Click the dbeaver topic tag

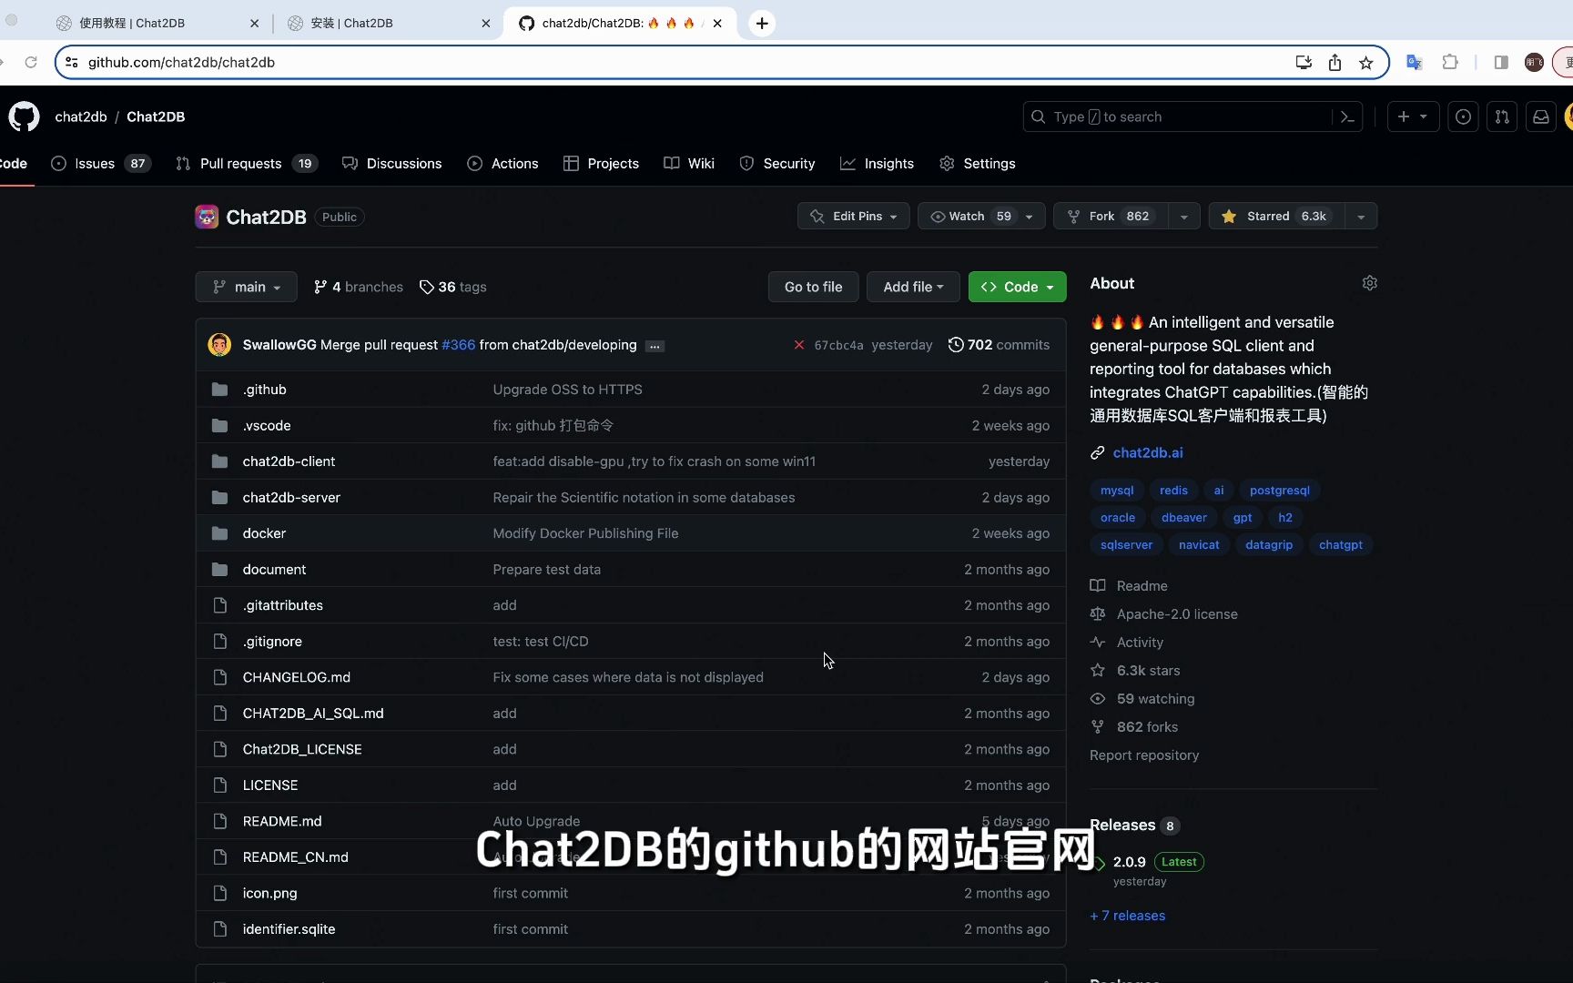pyautogui.click(x=1184, y=518)
